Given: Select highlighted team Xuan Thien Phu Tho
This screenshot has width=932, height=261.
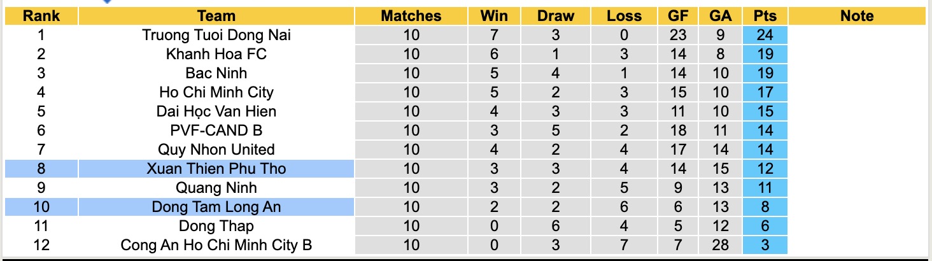Looking at the screenshot, I should pyautogui.click(x=216, y=169).
